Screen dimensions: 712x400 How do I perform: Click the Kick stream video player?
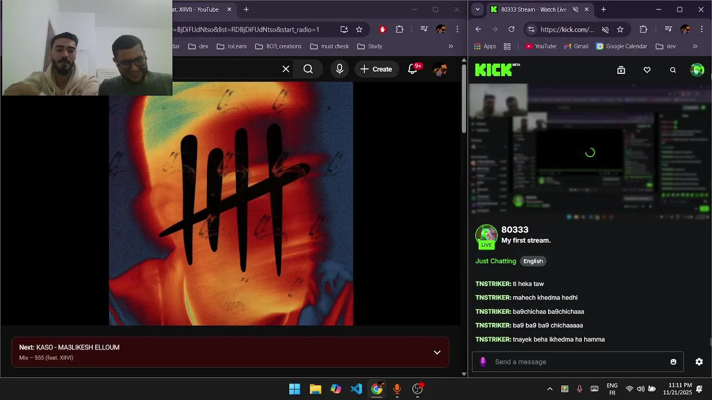tap(590, 152)
